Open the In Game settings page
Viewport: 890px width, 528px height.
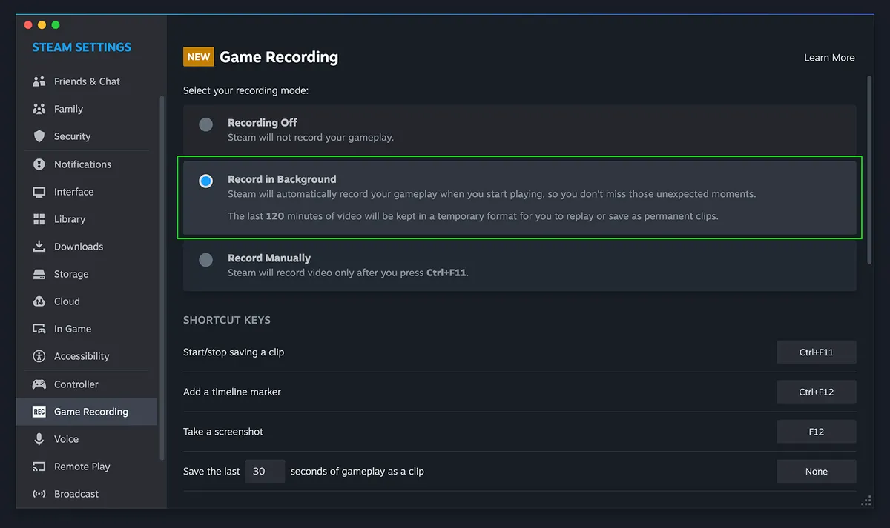click(x=86, y=329)
